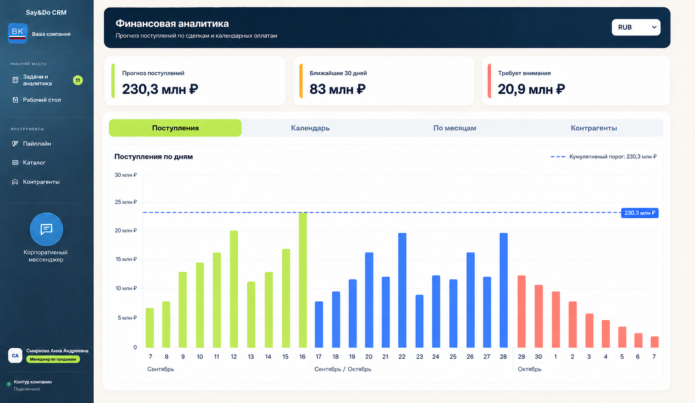Viewport: 695px width, 403px height.
Task: Click Смирнова Анна Андреевна user name
Action: coord(57,351)
